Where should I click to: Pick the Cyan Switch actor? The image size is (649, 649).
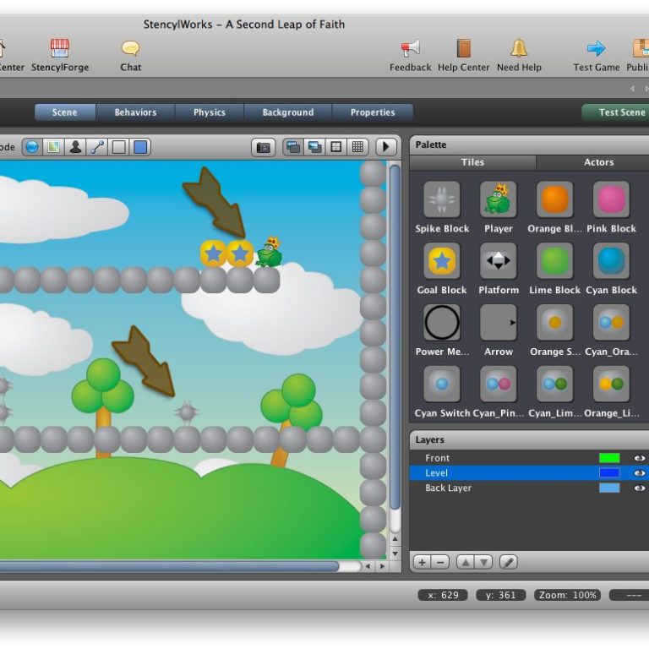coord(442,384)
